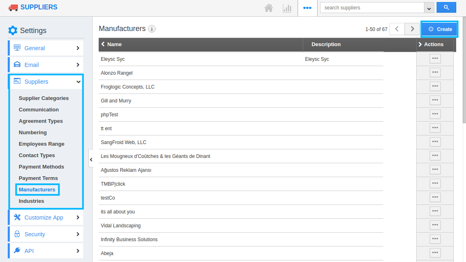Image resolution: width=466 pixels, height=262 pixels.
Task: Click the Gill and Murry name
Action: pyautogui.click(x=116, y=101)
